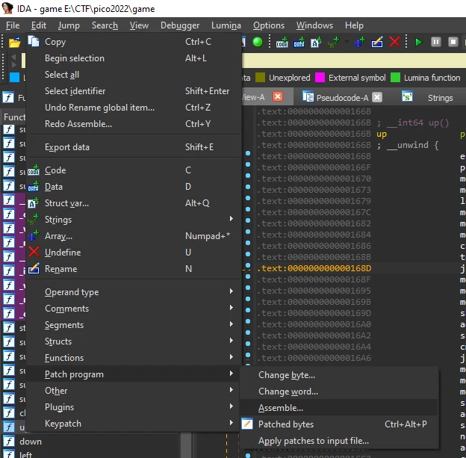Image resolution: width=466 pixels, height=458 pixels.
Task: Choose Assemble... in Patch program submenu
Action: [x=339, y=408]
